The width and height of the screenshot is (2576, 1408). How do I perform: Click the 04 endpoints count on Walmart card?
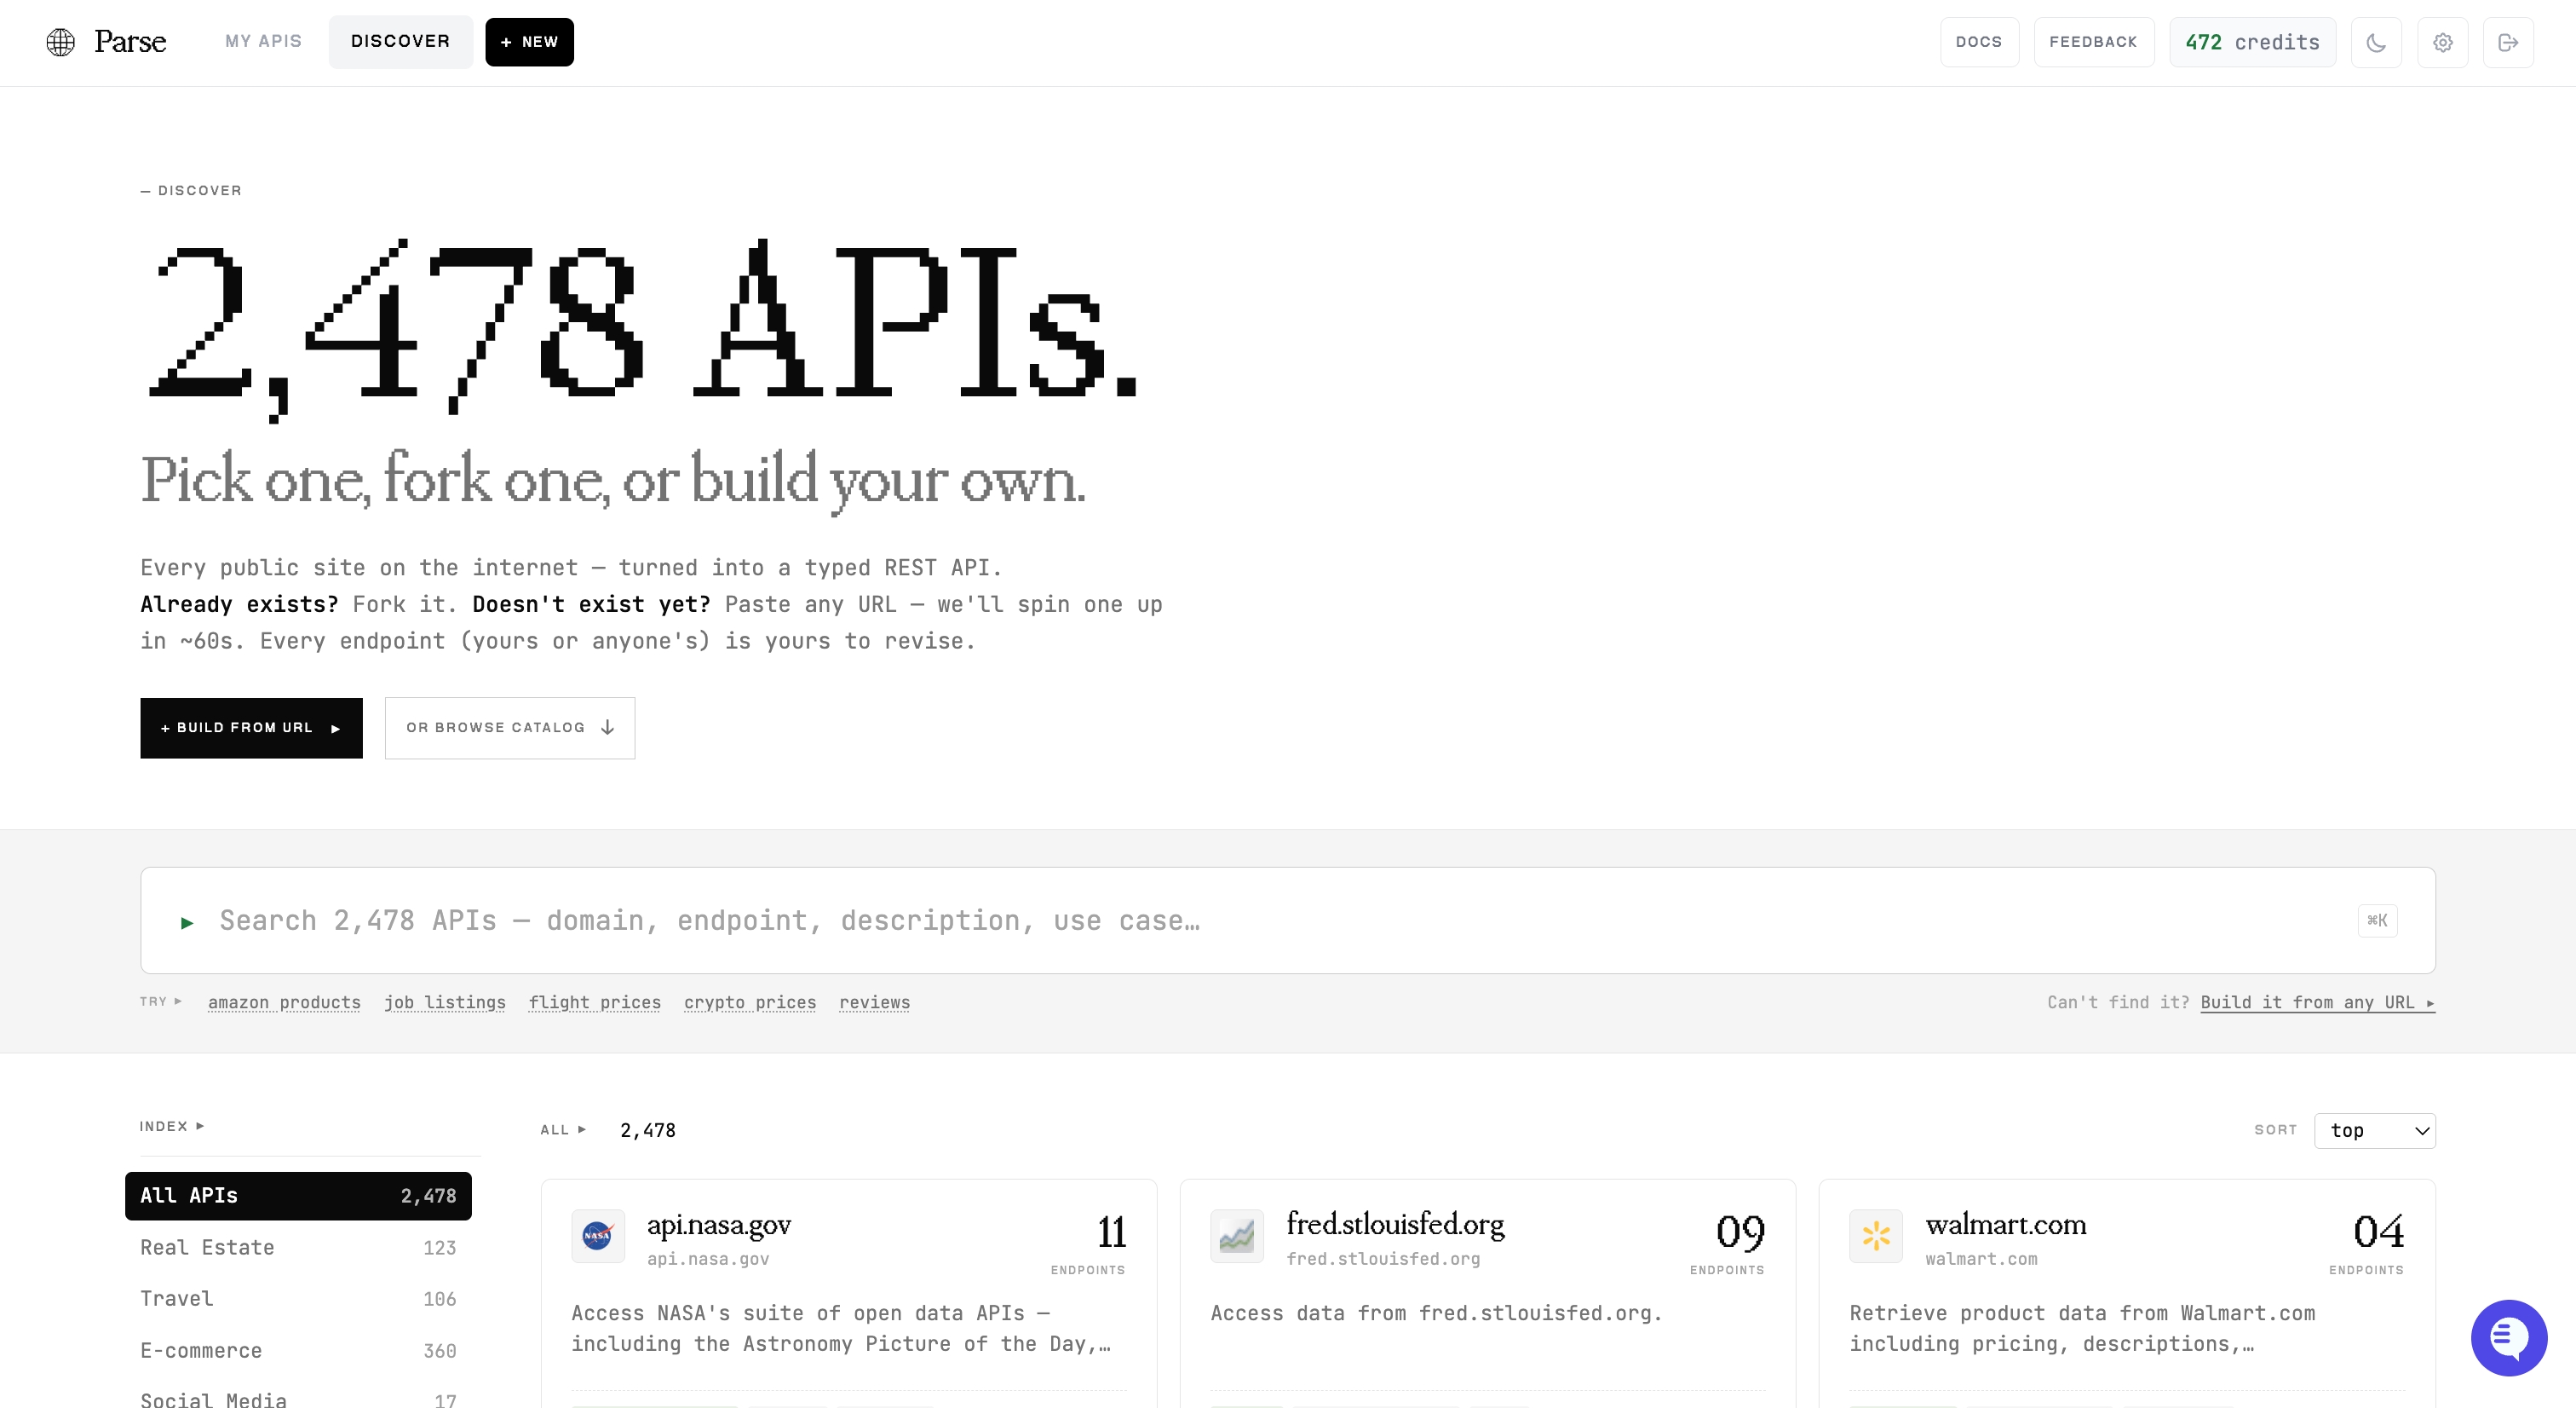(x=2378, y=1231)
